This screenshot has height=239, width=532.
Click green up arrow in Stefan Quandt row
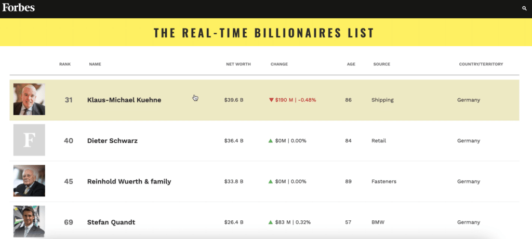(x=270, y=222)
